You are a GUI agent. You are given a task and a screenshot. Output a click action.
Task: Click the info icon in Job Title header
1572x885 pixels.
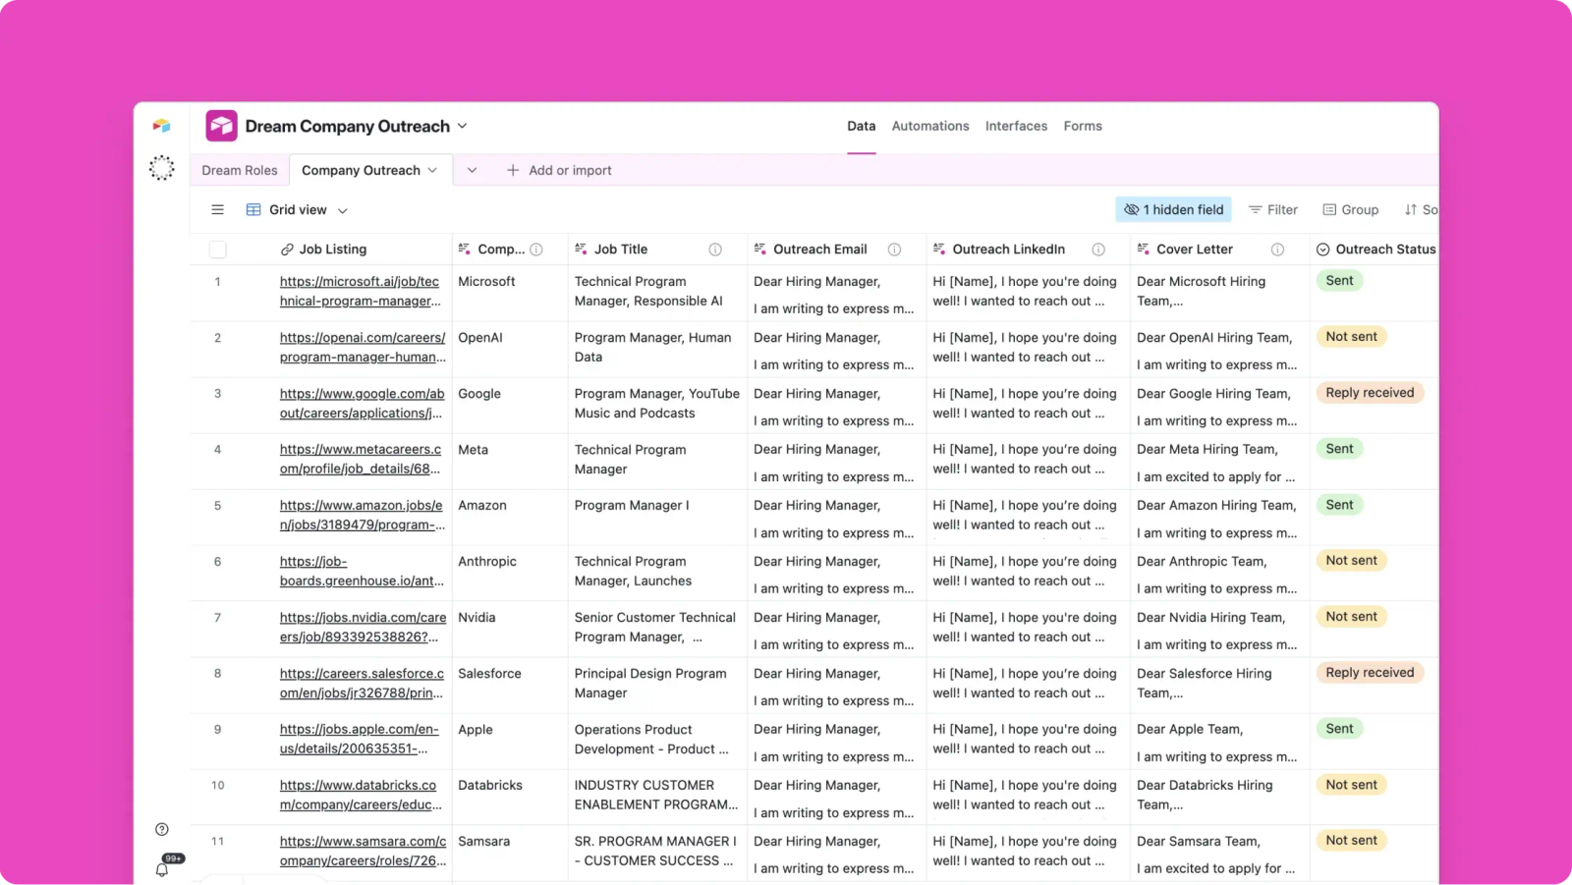pyautogui.click(x=715, y=249)
